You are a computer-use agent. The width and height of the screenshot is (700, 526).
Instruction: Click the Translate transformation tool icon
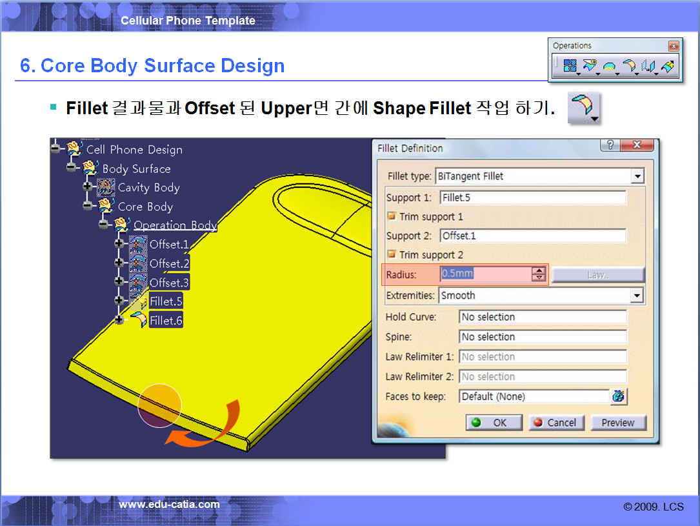pos(648,66)
